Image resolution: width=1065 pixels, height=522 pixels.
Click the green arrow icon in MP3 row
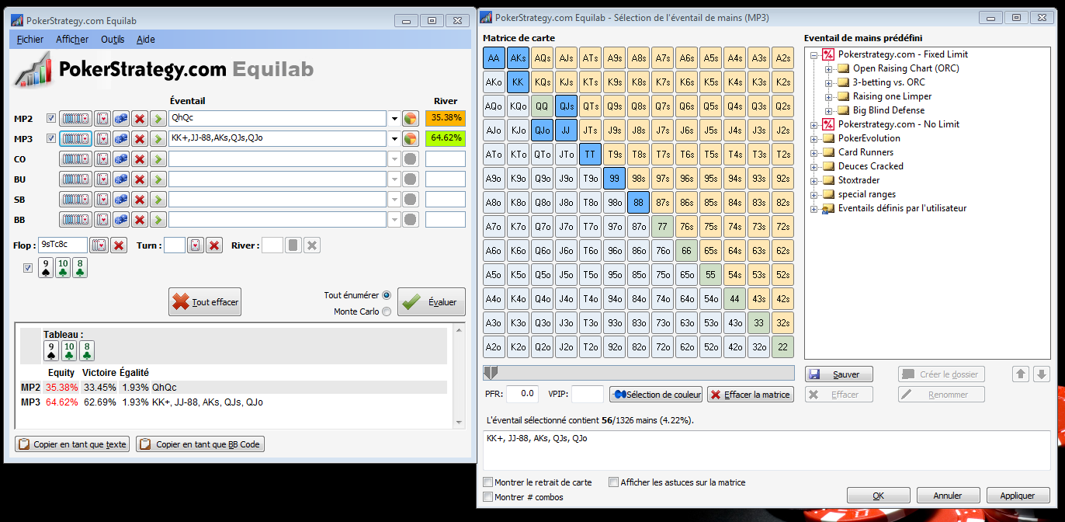[x=158, y=138]
